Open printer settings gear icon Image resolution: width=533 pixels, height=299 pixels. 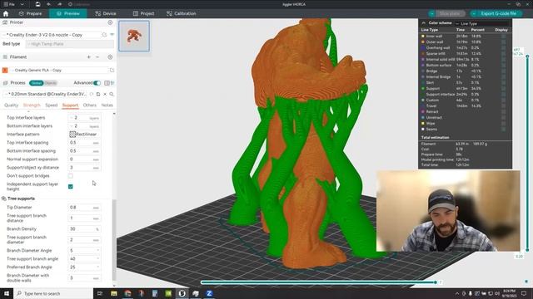(110, 22)
